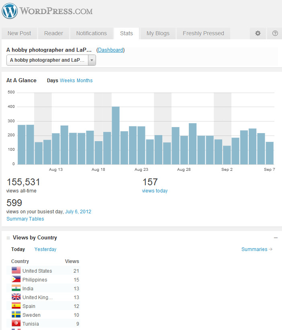Open the blog selector dropdown
This screenshot has width=282, height=330.
point(51,60)
